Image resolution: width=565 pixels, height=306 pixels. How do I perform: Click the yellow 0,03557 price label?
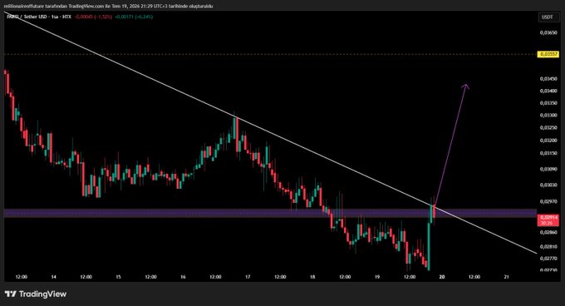pyautogui.click(x=548, y=54)
